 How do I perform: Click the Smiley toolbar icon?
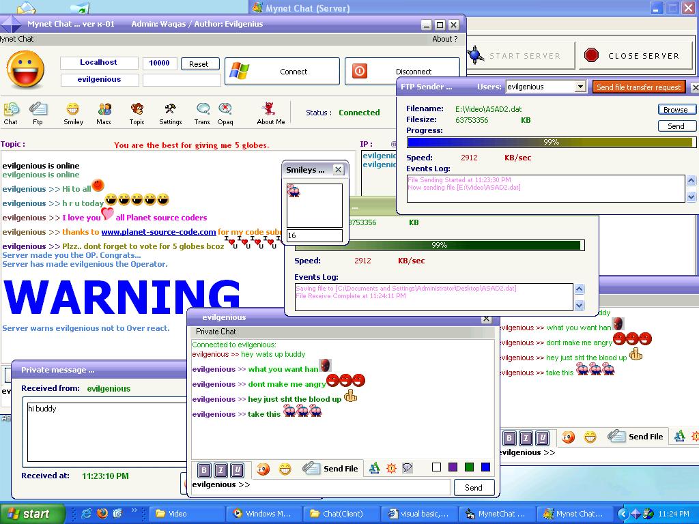point(73,113)
